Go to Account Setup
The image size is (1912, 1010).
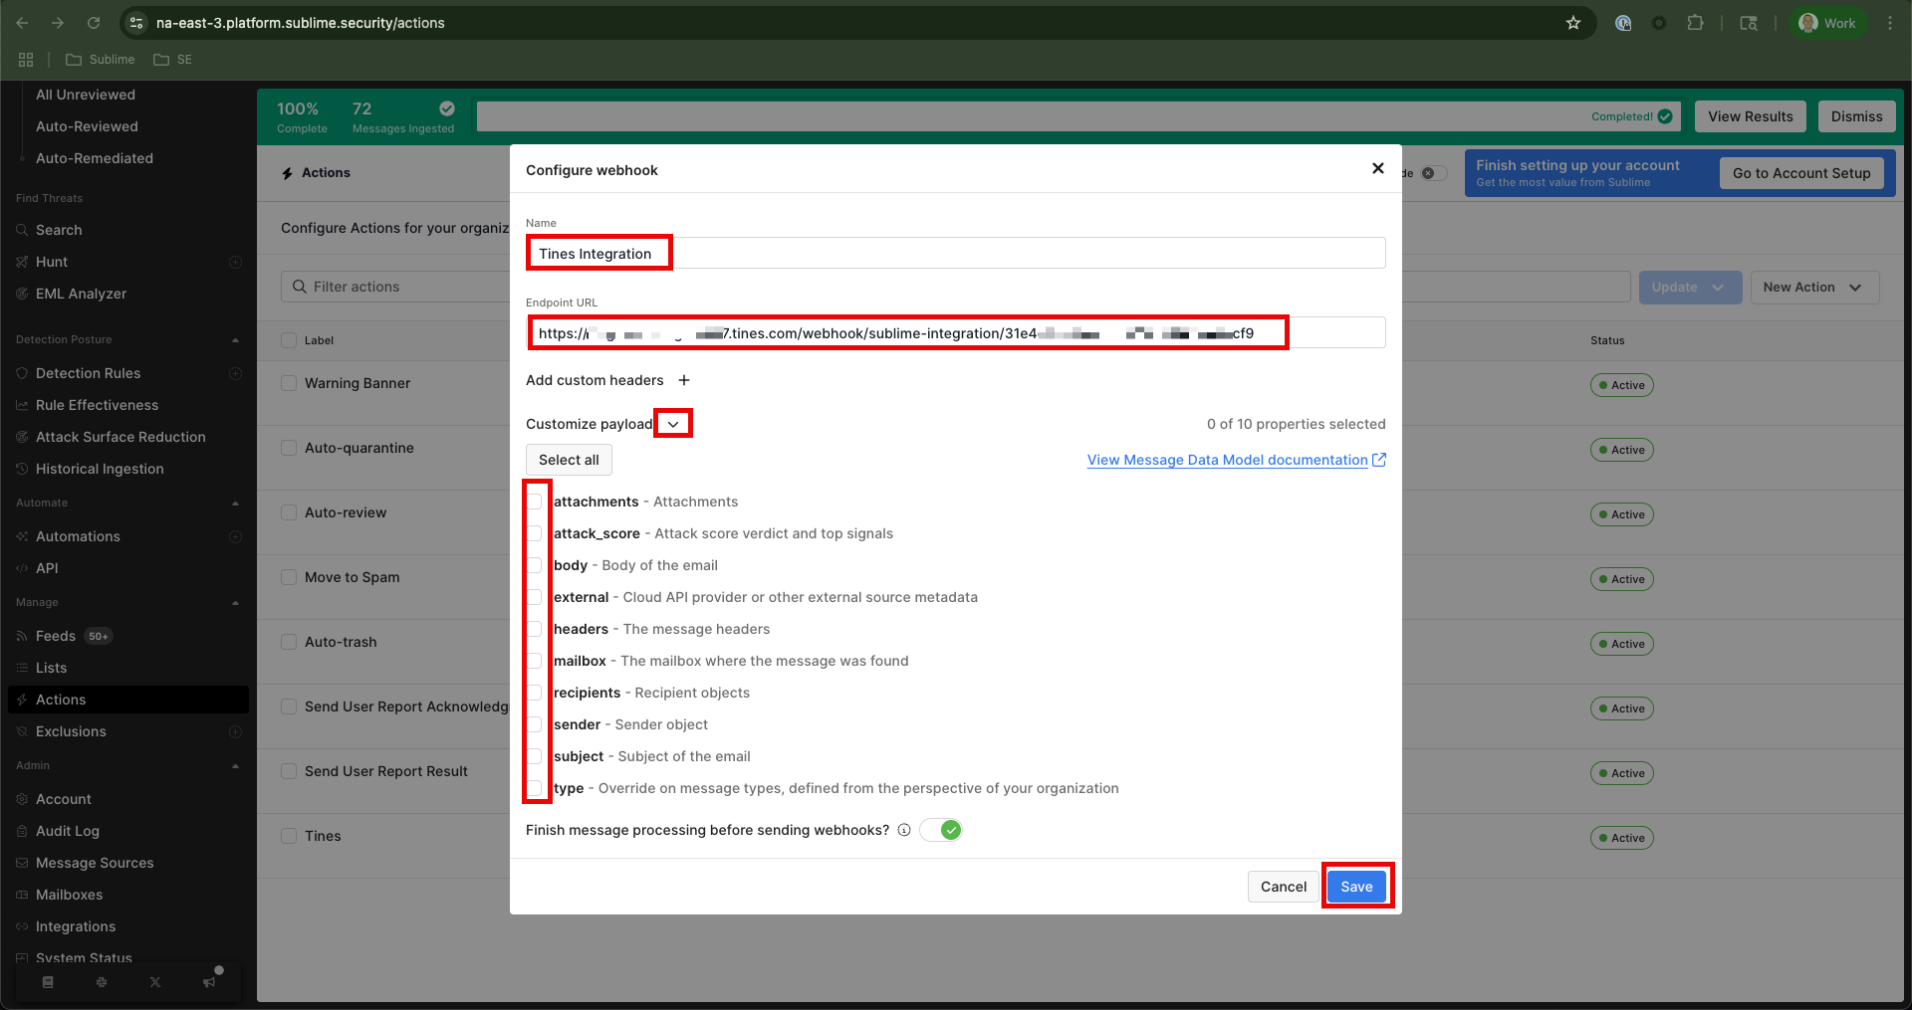(1801, 173)
